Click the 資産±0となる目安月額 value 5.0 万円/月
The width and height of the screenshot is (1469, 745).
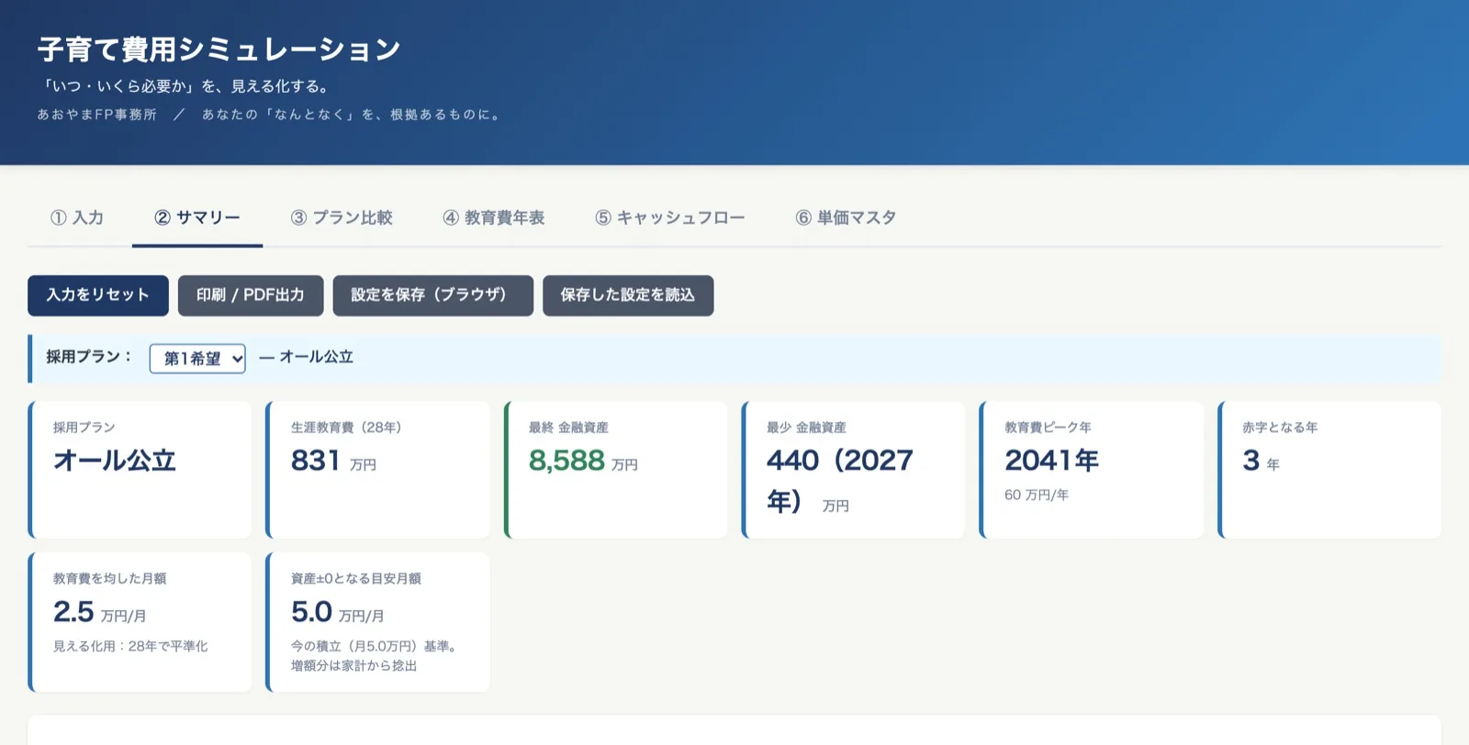coord(337,612)
